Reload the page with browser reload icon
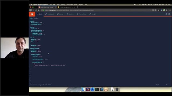The image size is (172, 96). 36,10
